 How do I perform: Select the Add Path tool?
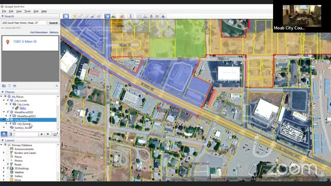click(86, 16)
